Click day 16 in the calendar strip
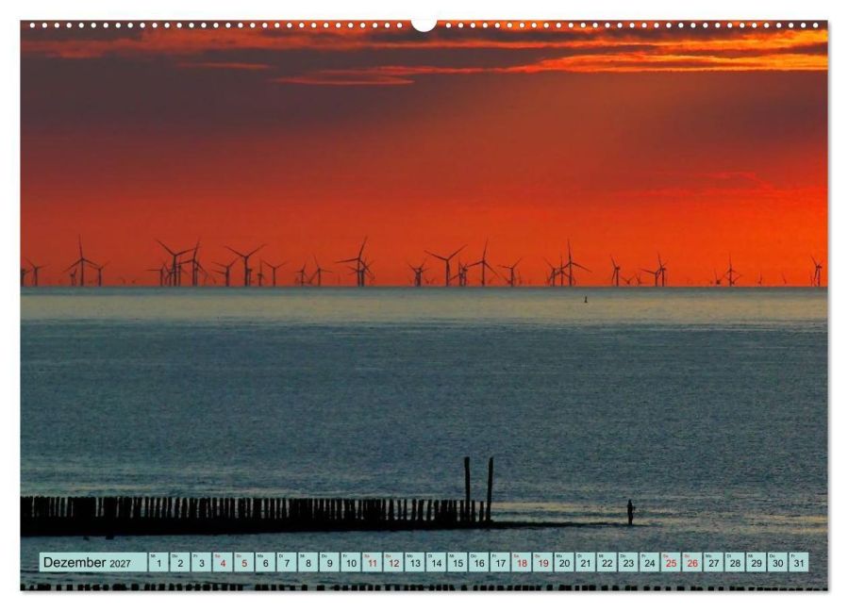Image resolution: width=848 pixels, height=611 pixels. coord(479,562)
